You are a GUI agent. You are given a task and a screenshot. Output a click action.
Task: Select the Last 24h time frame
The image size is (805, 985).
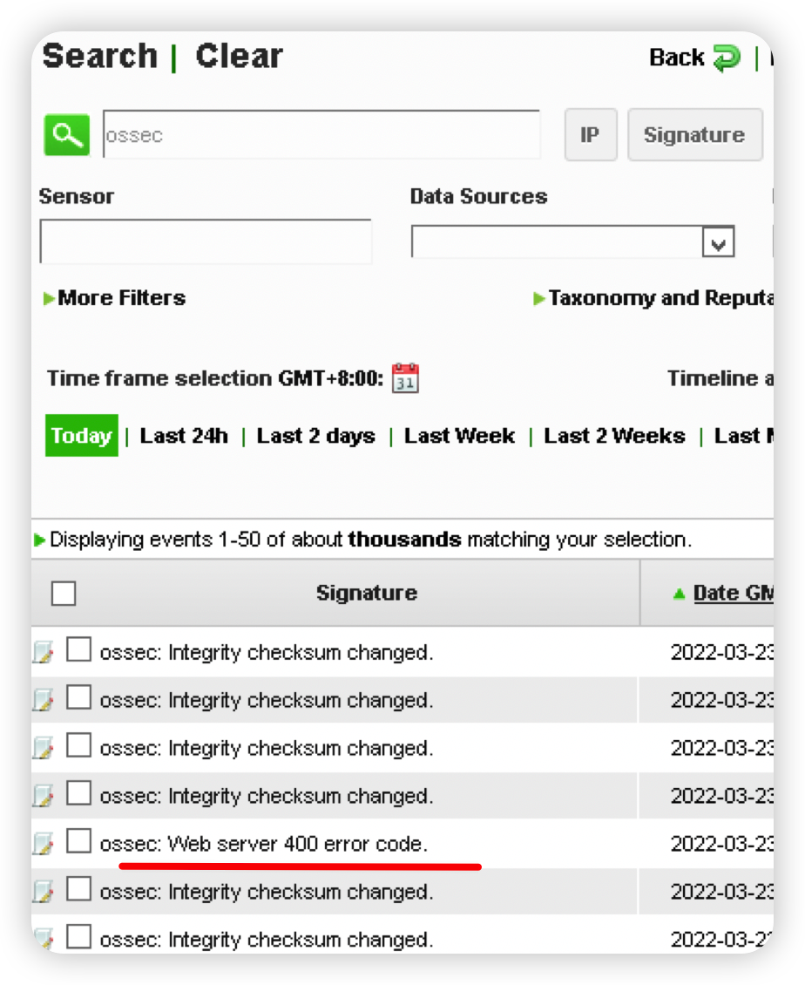pos(184,435)
